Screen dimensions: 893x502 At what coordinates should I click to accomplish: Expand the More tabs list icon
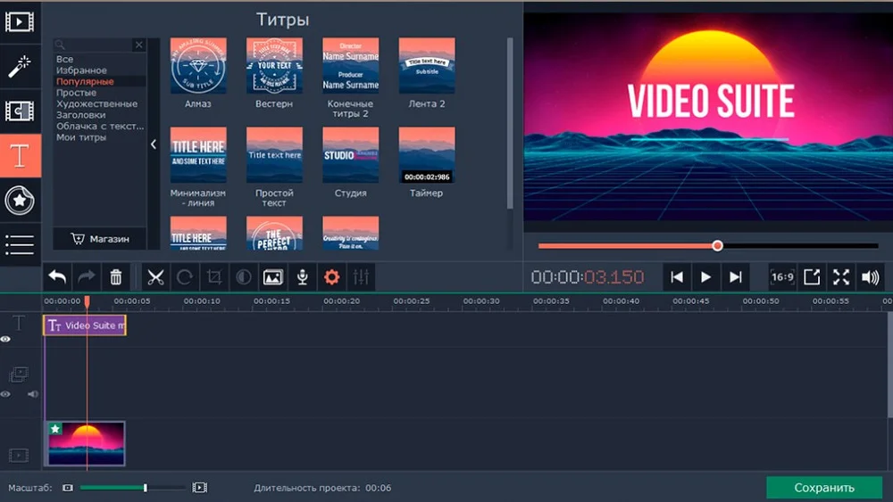tap(20, 243)
